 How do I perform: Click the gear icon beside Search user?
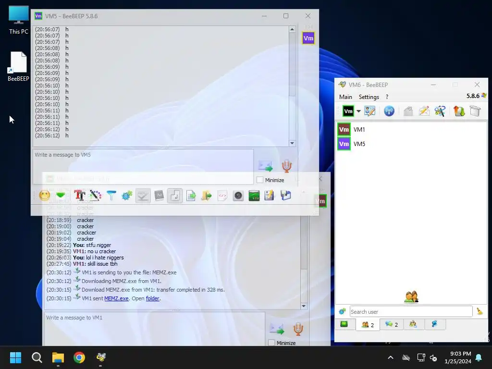click(342, 311)
